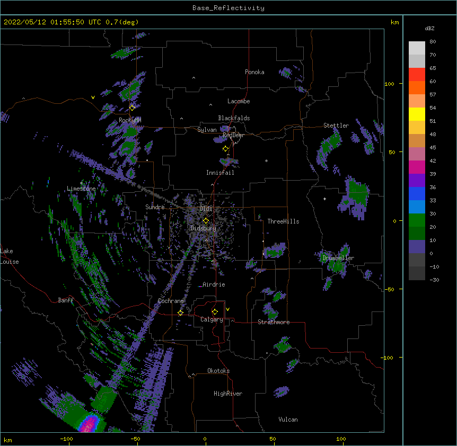Click the yellow diamond marker near RockyMH
The height and width of the screenshot is (446, 457).
[132, 108]
